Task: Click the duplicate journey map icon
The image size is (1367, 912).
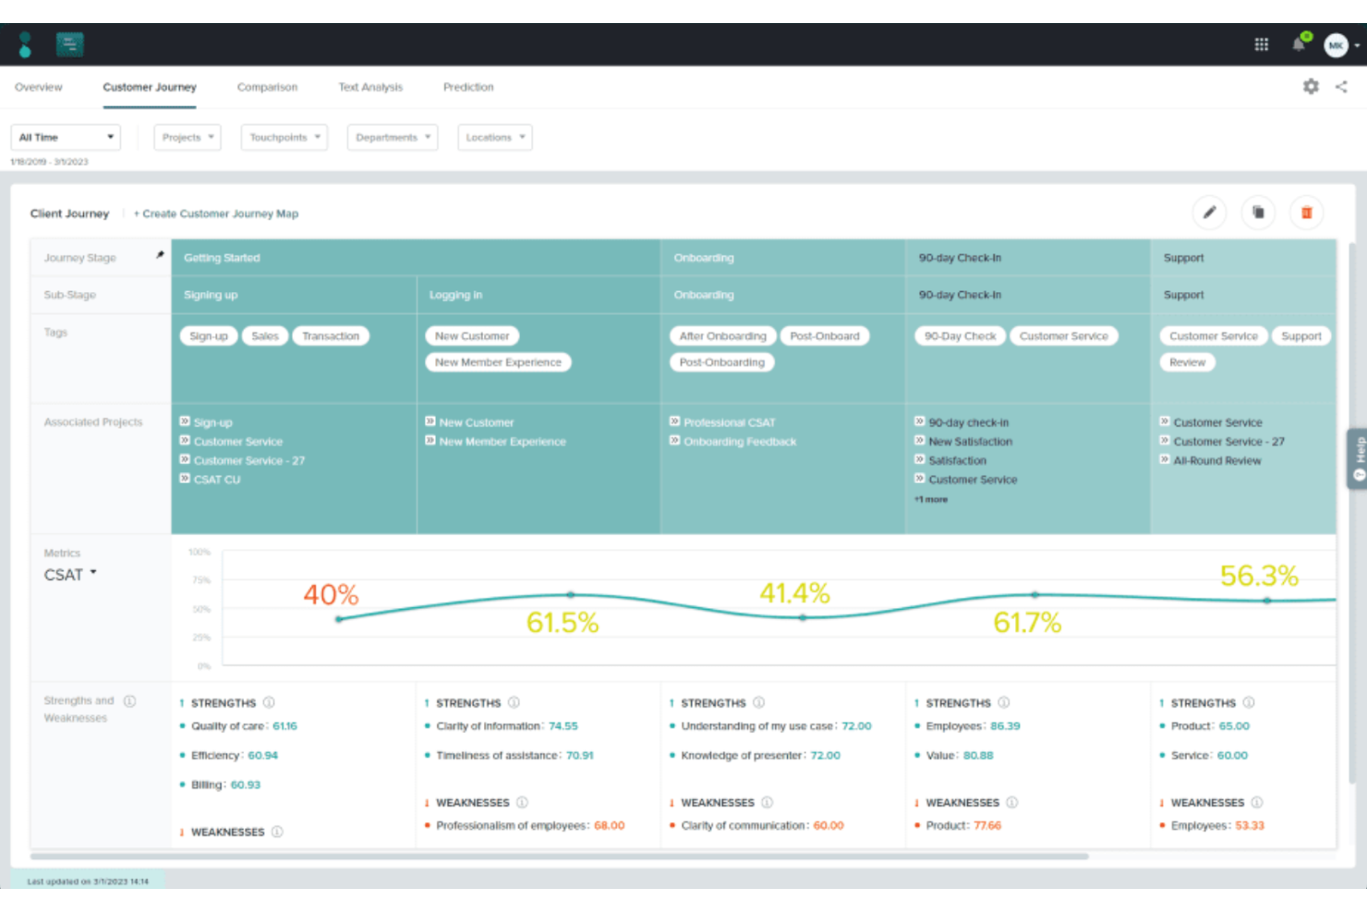Action: click(1258, 213)
